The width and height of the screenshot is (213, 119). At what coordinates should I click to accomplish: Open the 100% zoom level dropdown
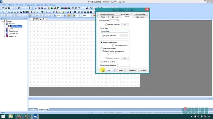pos(62,16)
